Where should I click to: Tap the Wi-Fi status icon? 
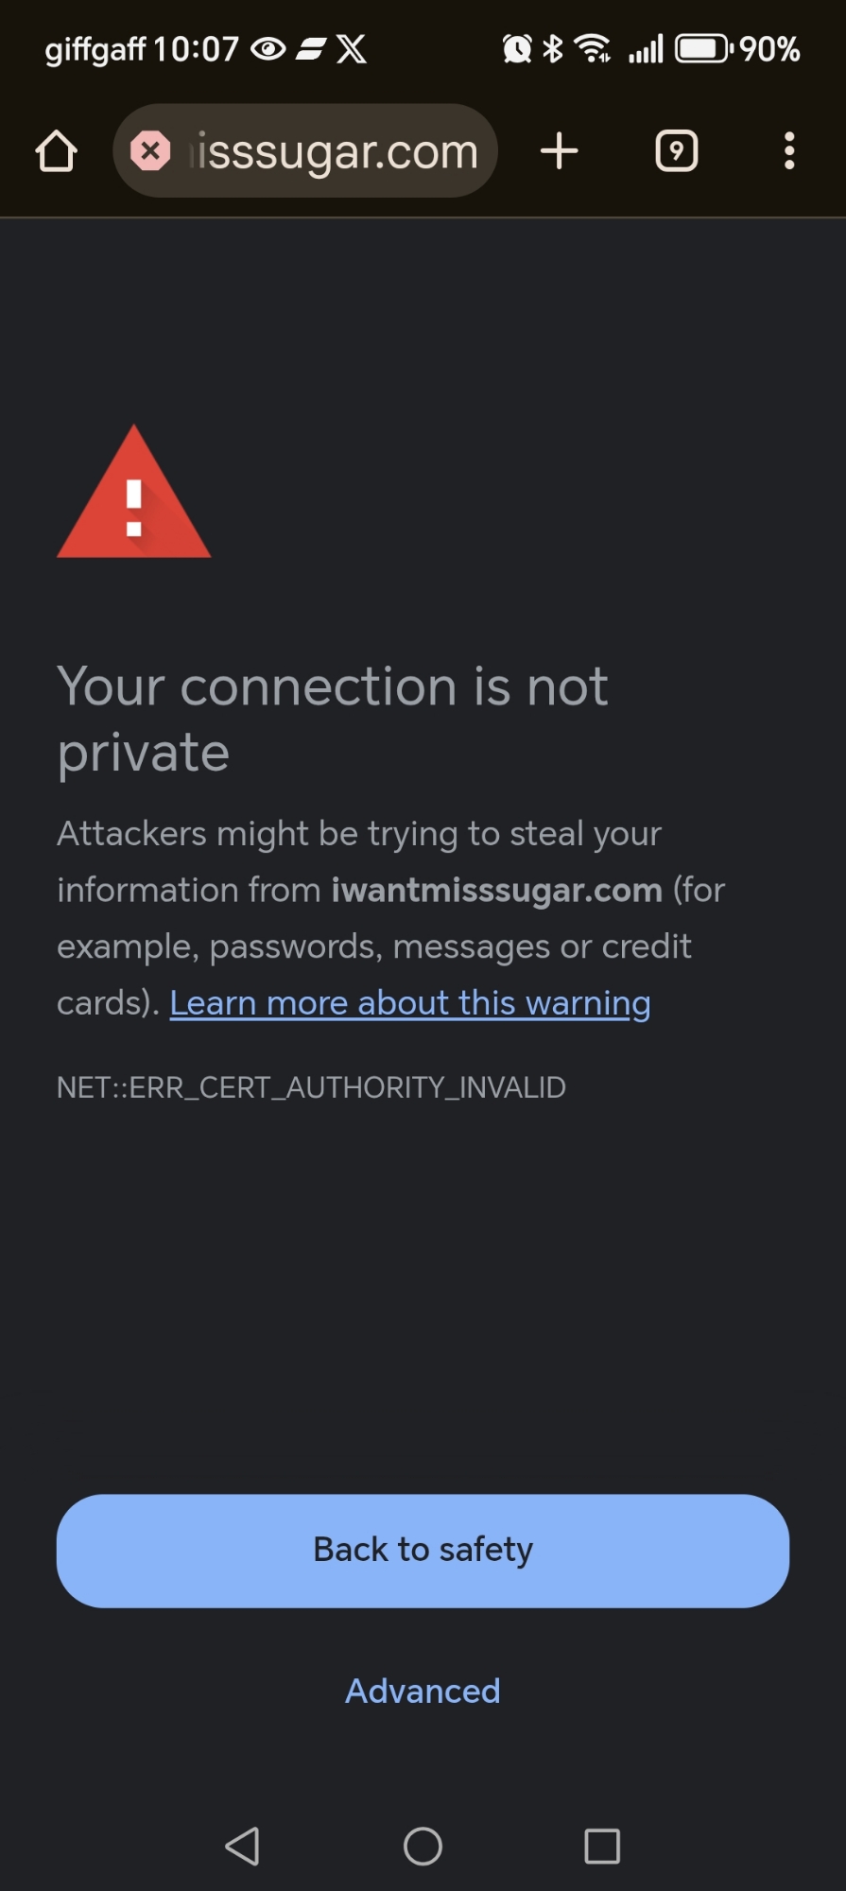coord(594,48)
